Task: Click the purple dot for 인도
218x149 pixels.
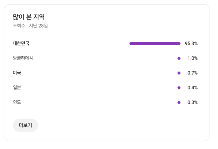Action: tap(179, 102)
